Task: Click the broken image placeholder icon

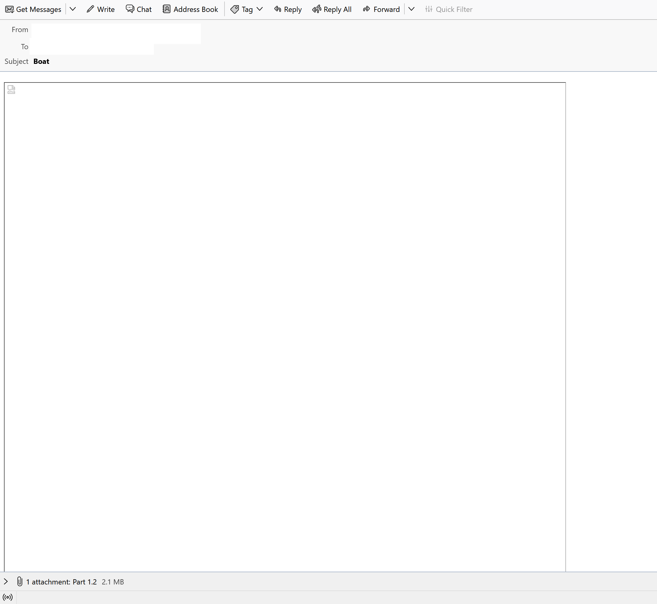Action: (11, 89)
